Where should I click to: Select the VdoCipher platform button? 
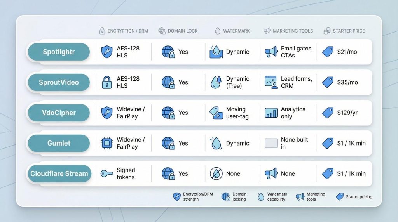(x=58, y=113)
